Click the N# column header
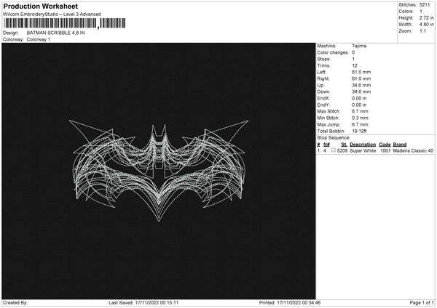Image resolution: width=437 pixels, height=308 pixels. pos(326,145)
